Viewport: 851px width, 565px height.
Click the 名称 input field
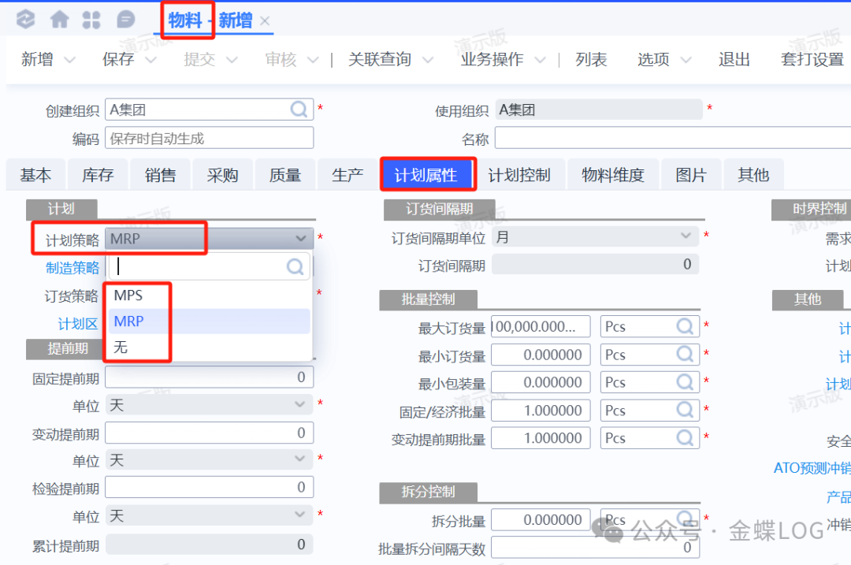tap(670, 139)
